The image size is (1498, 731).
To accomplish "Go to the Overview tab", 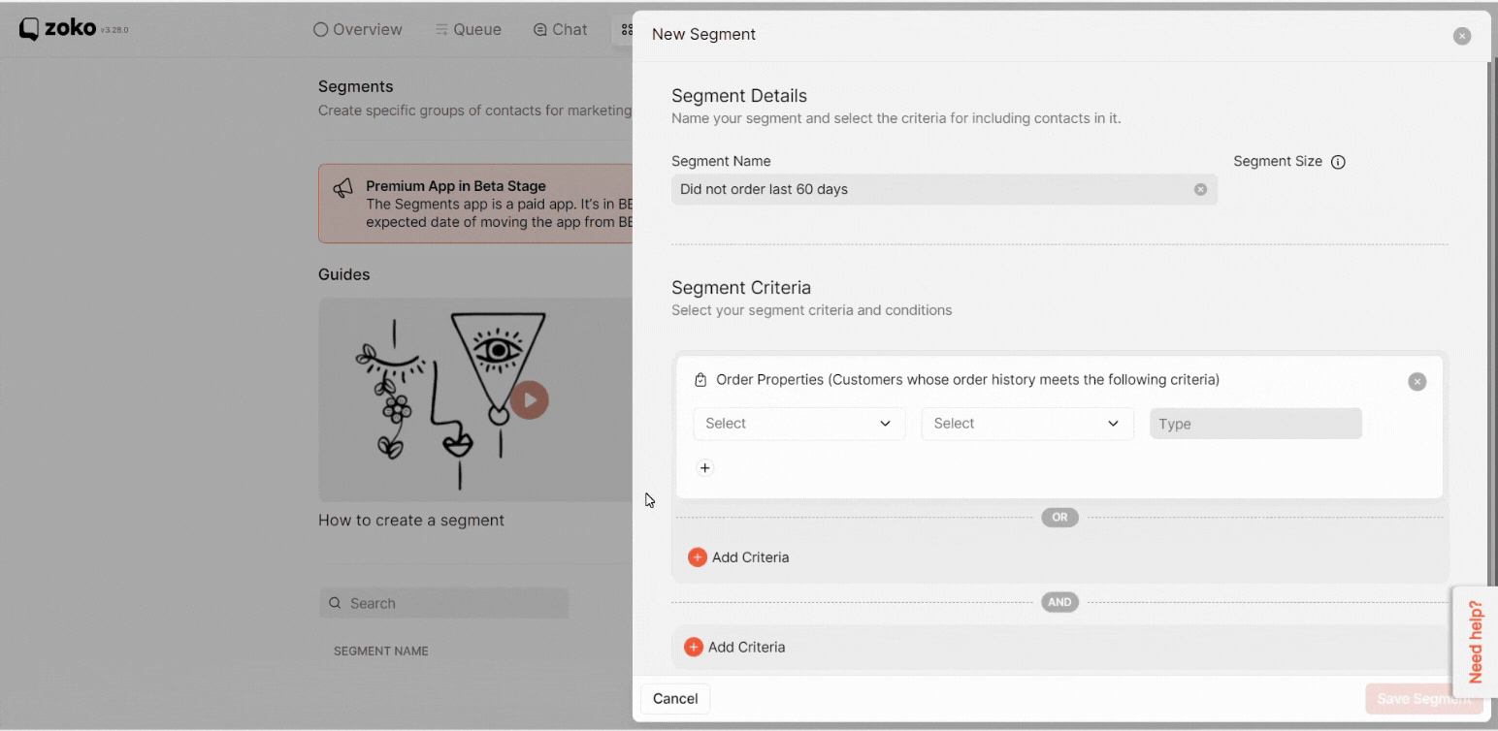I will coord(358,29).
